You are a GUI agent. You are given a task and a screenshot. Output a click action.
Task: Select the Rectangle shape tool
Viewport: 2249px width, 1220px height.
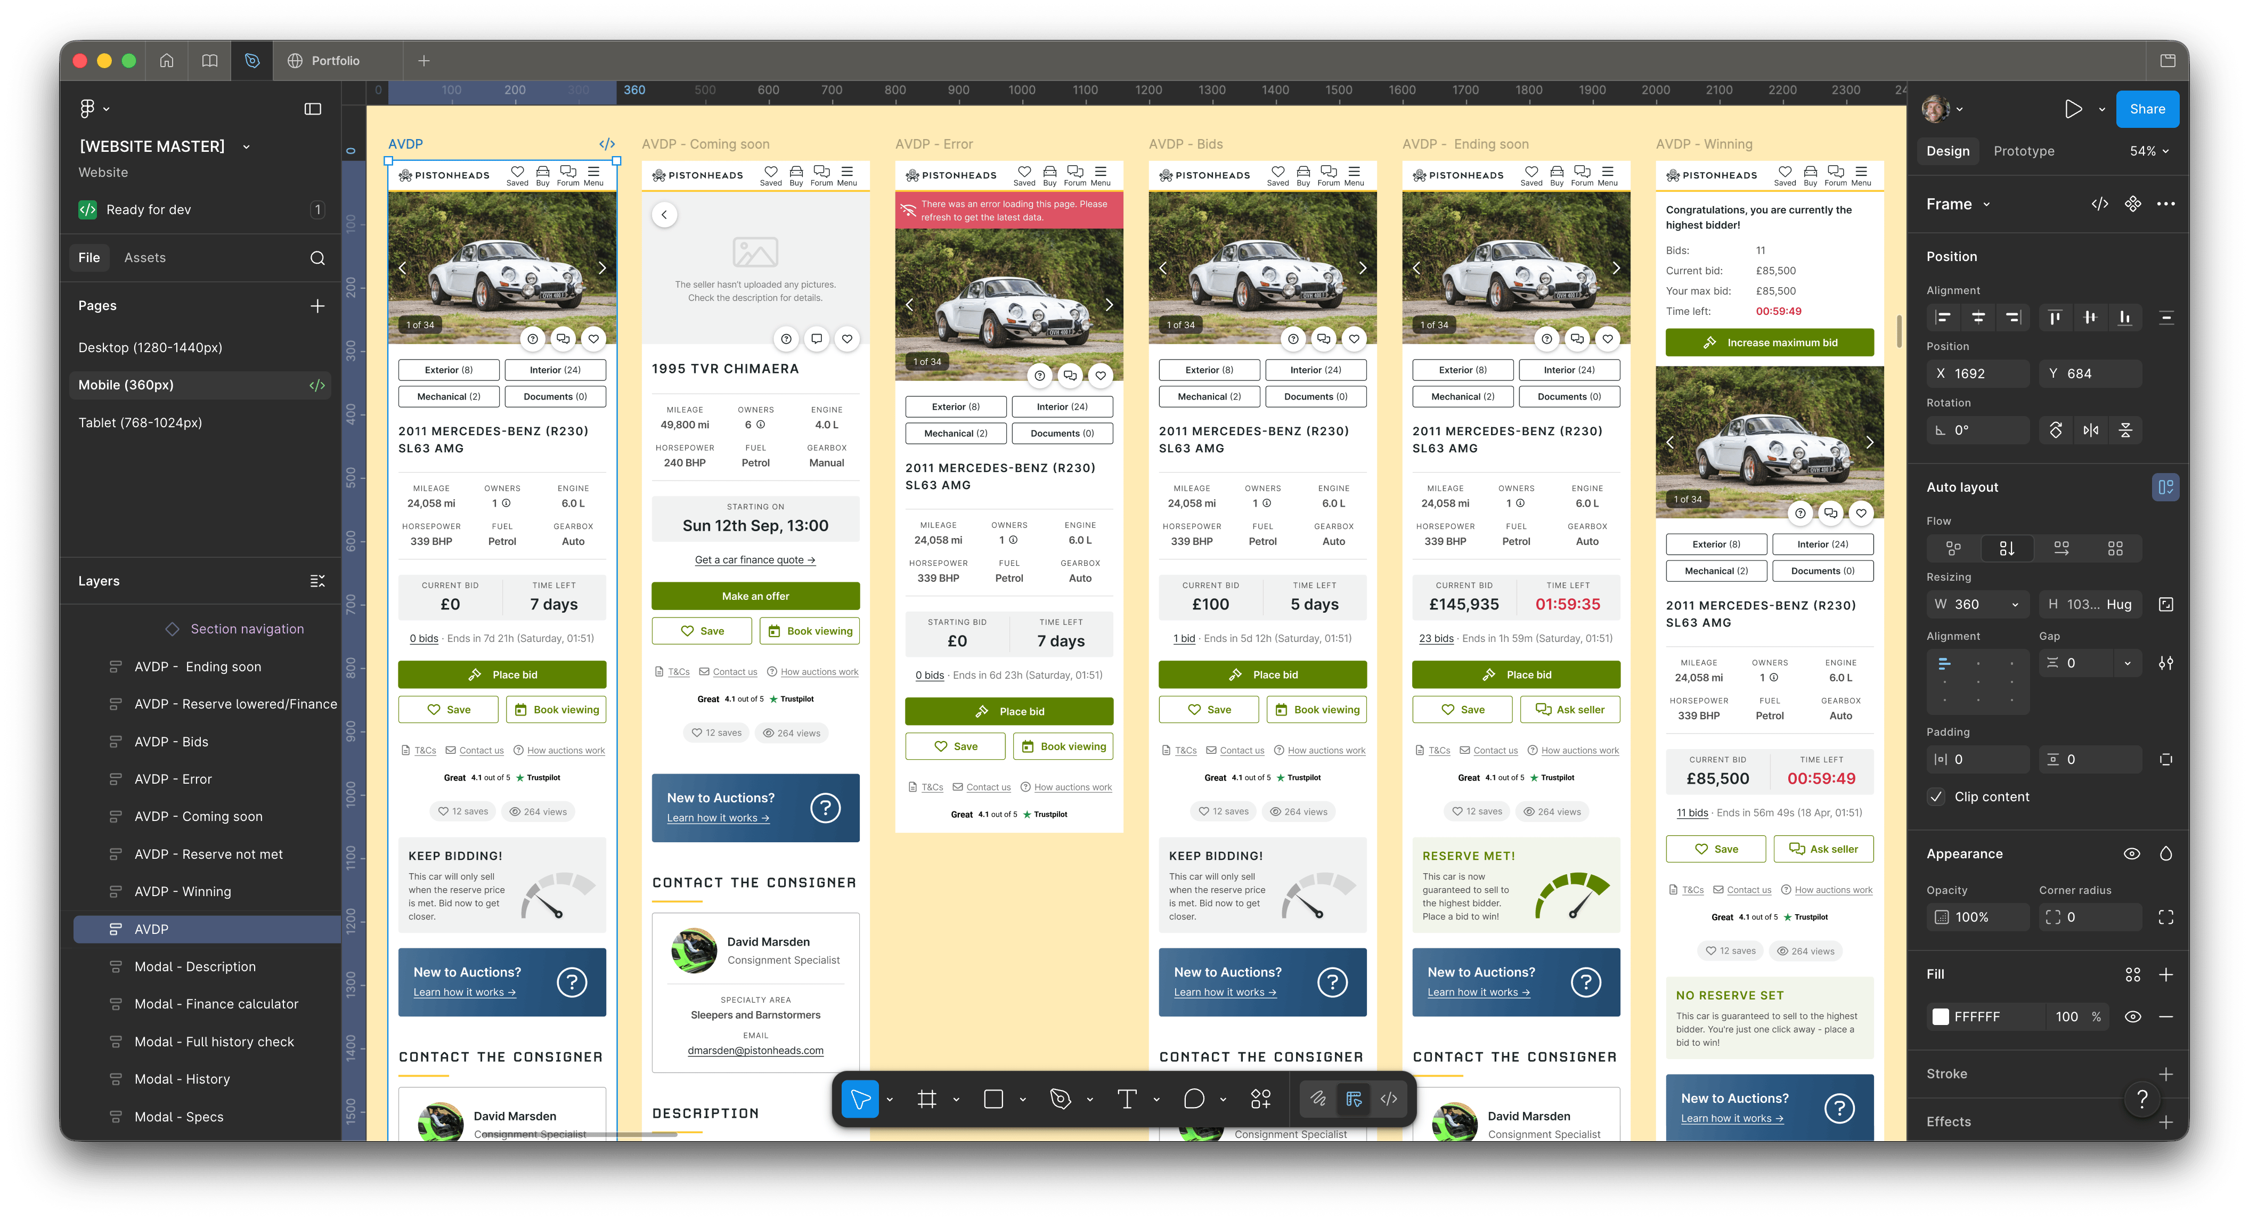993,1099
